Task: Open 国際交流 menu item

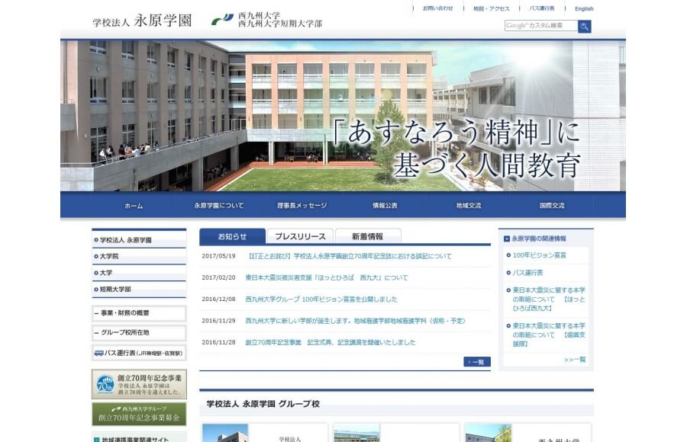Action: pyautogui.click(x=552, y=205)
